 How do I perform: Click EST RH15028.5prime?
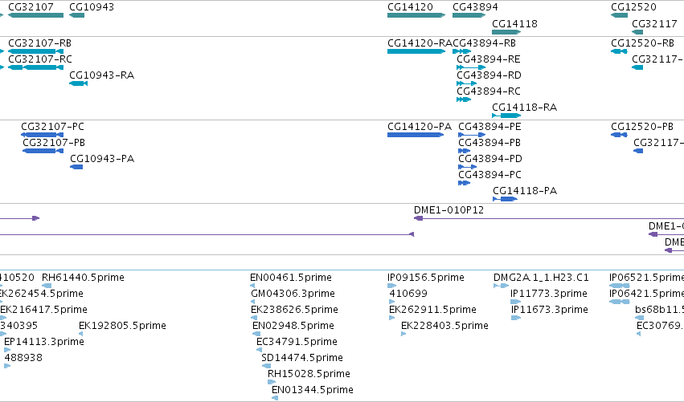[x=272, y=383]
